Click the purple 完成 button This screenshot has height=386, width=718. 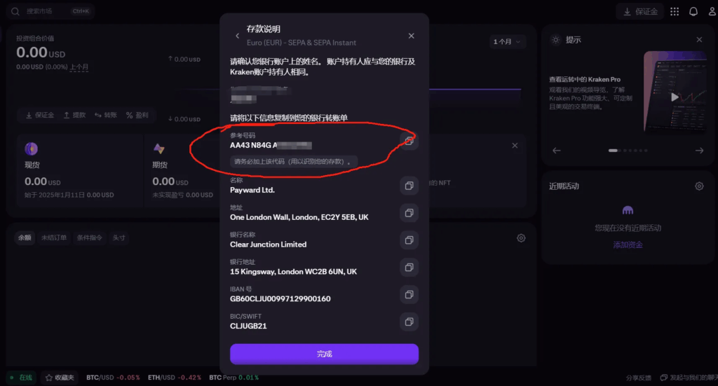click(324, 354)
